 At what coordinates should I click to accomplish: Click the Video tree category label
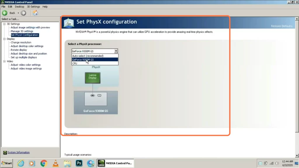(x=10, y=61)
